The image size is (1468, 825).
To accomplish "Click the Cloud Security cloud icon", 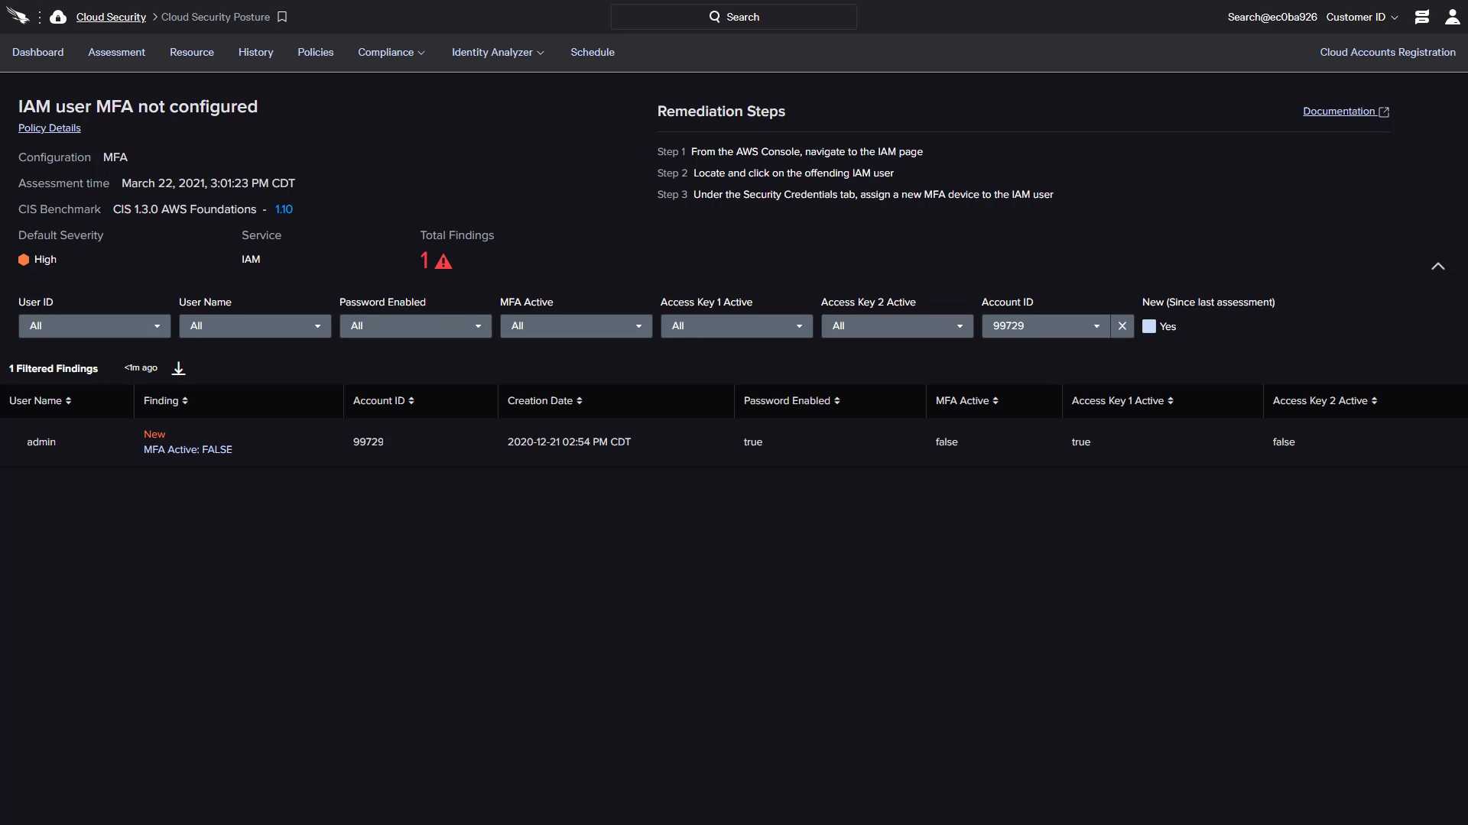I will [58, 17].
